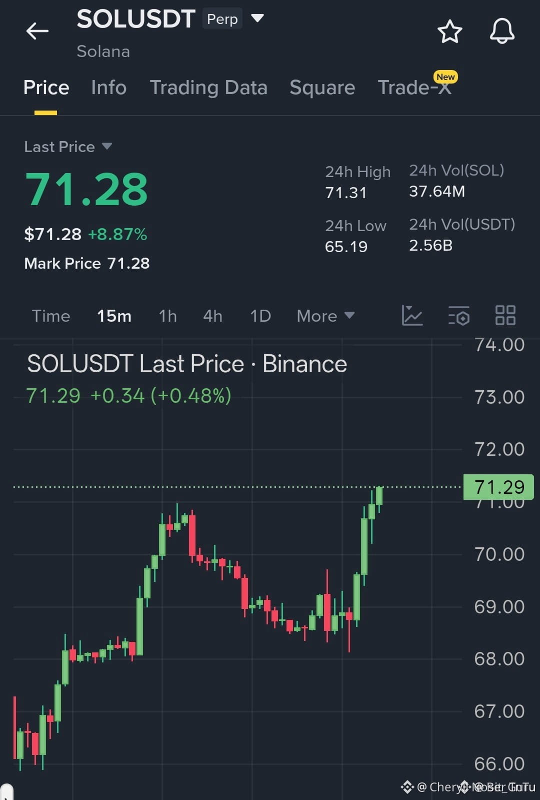Switch to the Price tab
This screenshot has width=540, height=800.
46,88
